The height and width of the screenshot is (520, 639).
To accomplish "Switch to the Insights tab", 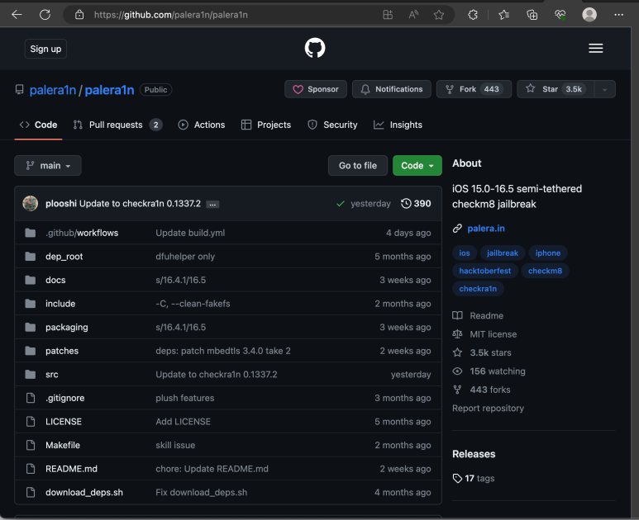I will coord(398,125).
